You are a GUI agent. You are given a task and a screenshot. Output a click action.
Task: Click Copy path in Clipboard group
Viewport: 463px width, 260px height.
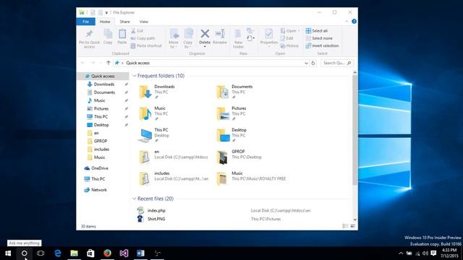143,38
